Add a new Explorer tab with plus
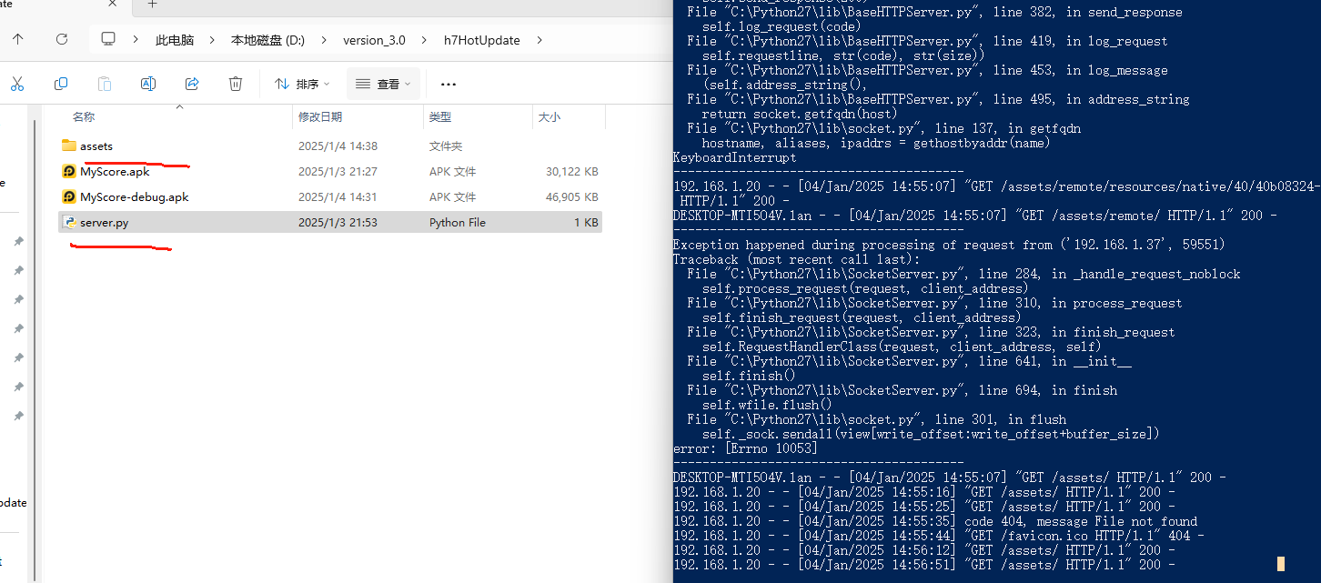The image size is (1321, 583). 152,5
